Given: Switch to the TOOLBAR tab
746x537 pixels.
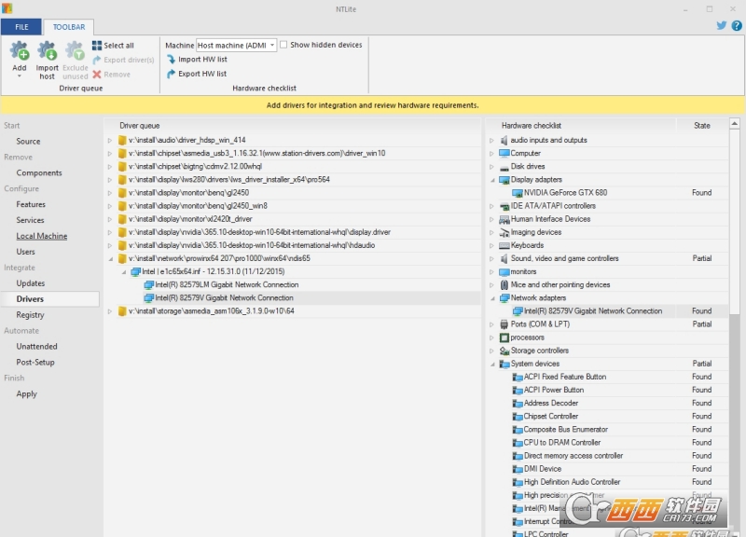Looking at the screenshot, I should (69, 27).
